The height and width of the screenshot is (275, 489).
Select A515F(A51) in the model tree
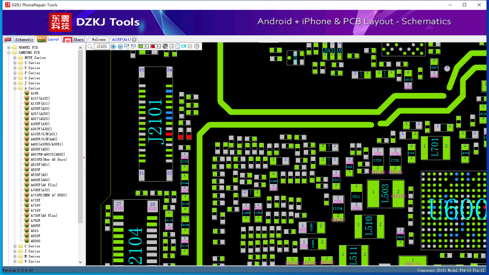click(40, 165)
